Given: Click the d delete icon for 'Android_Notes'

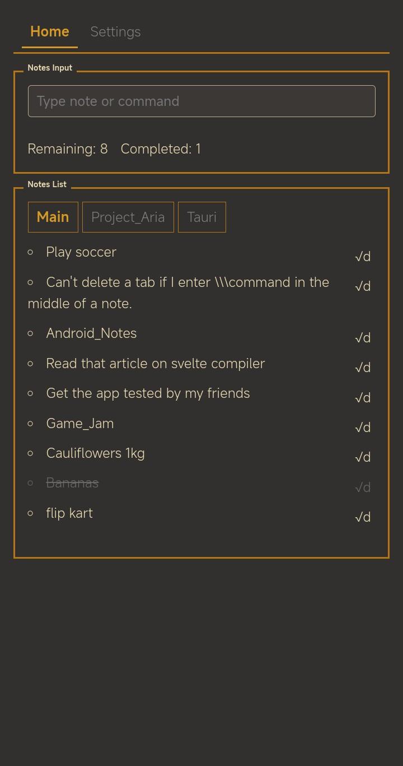Looking at the screenshot, I should (x=367, y=338).
